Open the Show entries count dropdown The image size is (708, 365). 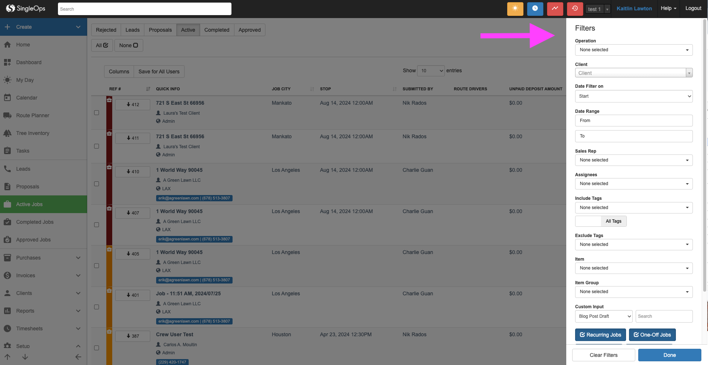point(430,71)
